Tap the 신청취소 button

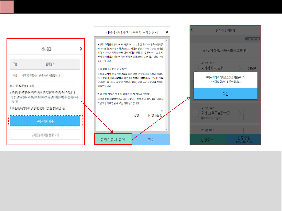(207, 140)
